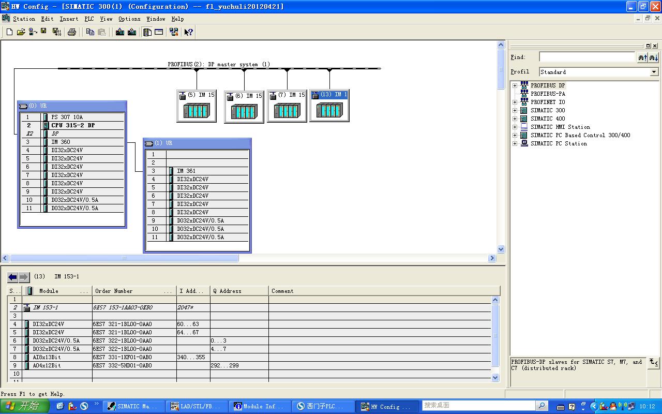Toggle the hardware Catalog toolbar icon

click(147, 32)
